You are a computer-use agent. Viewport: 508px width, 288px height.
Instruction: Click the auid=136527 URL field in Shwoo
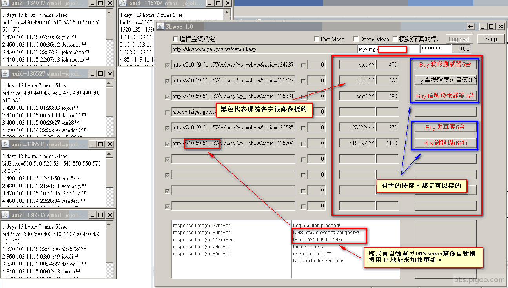pos(233,80)
